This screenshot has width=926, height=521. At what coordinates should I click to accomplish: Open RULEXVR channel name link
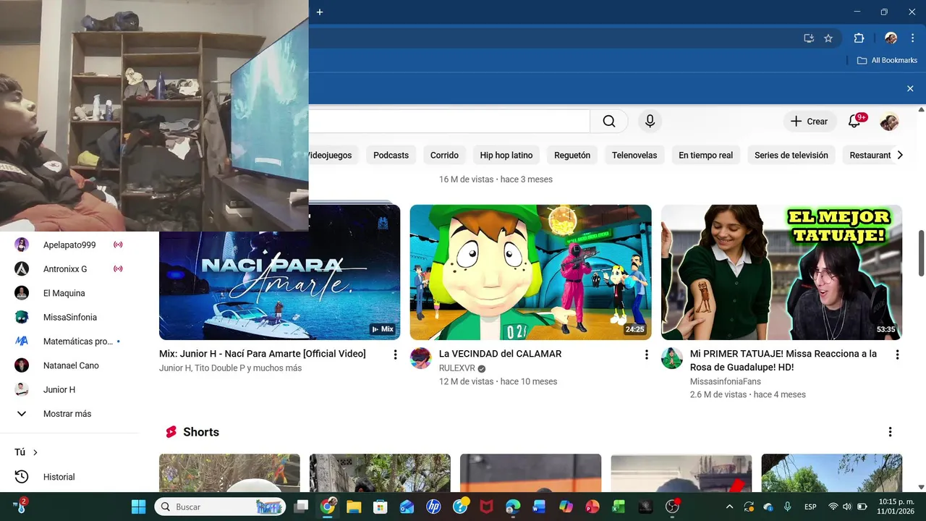coord(457,368)
